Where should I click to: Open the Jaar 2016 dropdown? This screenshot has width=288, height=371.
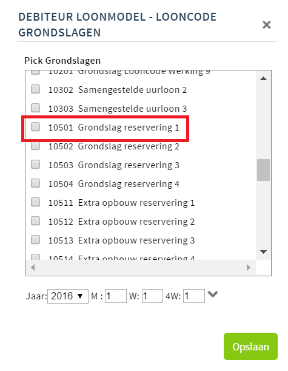(x=68, y=296)
